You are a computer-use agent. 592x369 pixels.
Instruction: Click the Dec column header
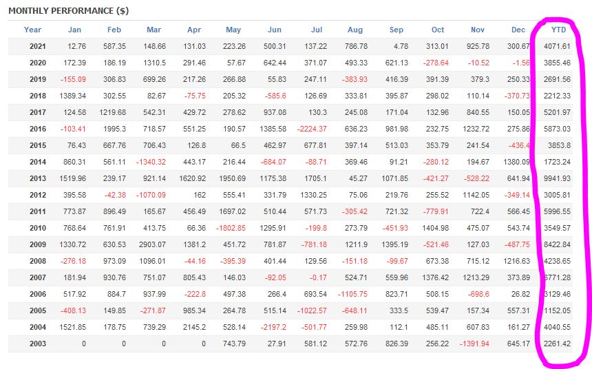coord(518,30)
